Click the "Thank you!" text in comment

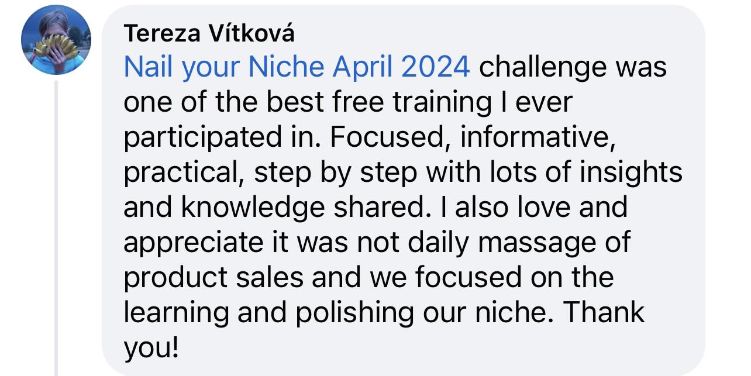click(x=602, y=312)
